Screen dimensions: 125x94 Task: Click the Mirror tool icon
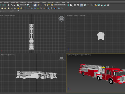click(68, 5)
